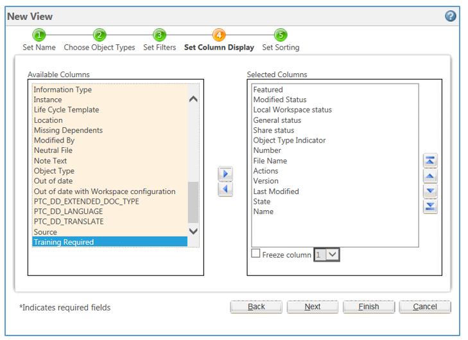Click the step 1 circle icon
Screen dimensions: 468x340
(39, 35)
